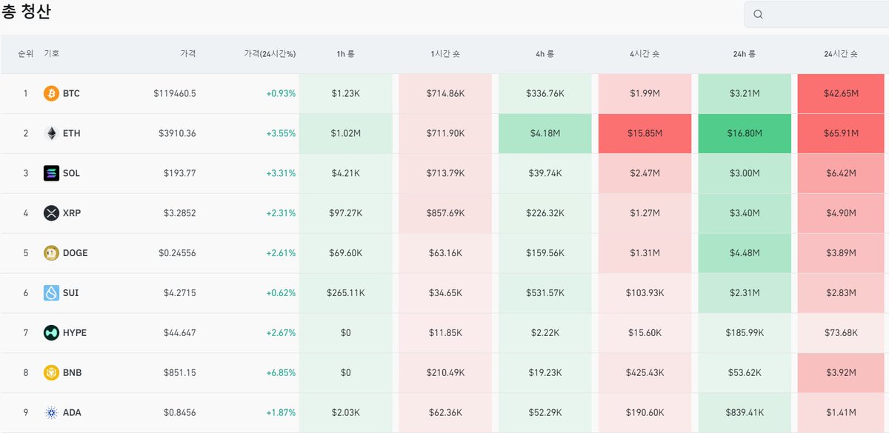Viewport: 889px width, 433px height.
Task: Open the ADA symbol link
Action: click(72, 413)
